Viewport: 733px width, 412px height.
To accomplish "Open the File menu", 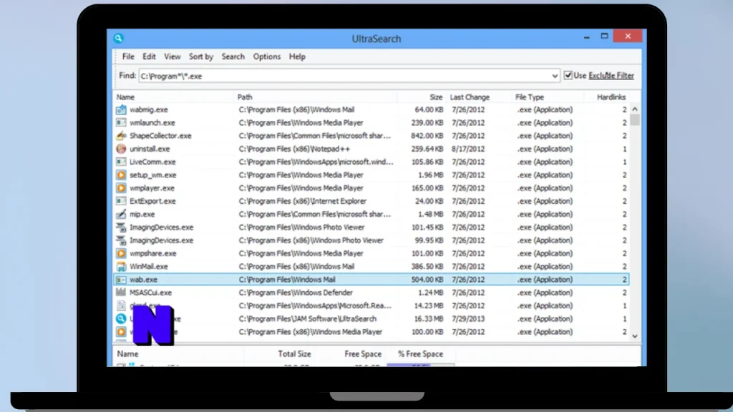I will tap(128, 57).
